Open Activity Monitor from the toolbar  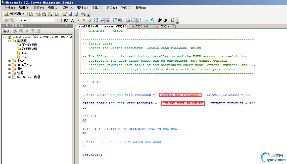click(83, 14)
